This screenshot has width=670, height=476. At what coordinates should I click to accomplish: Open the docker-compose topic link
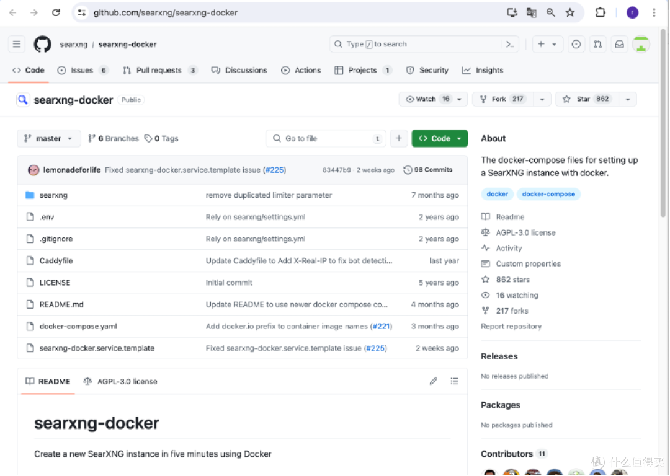(548, 194)
